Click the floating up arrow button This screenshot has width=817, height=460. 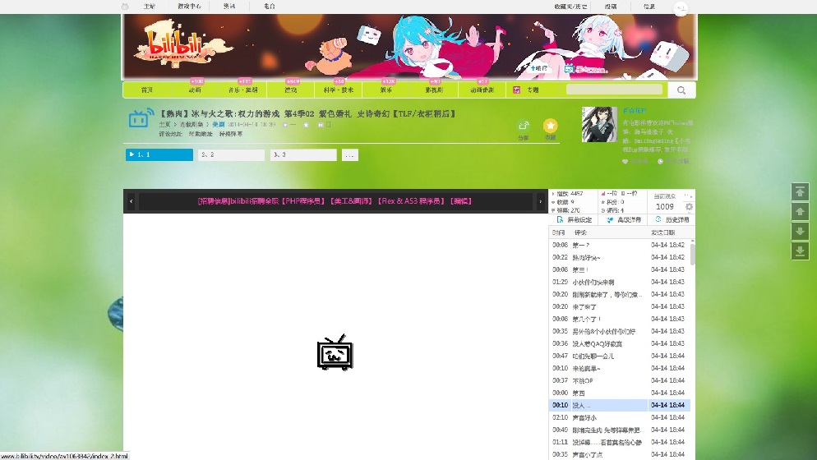(800, 211)
